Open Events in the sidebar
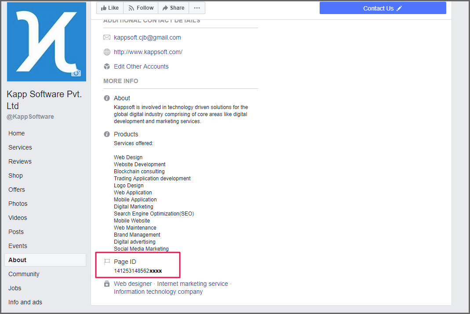 [x=18, y=246]
